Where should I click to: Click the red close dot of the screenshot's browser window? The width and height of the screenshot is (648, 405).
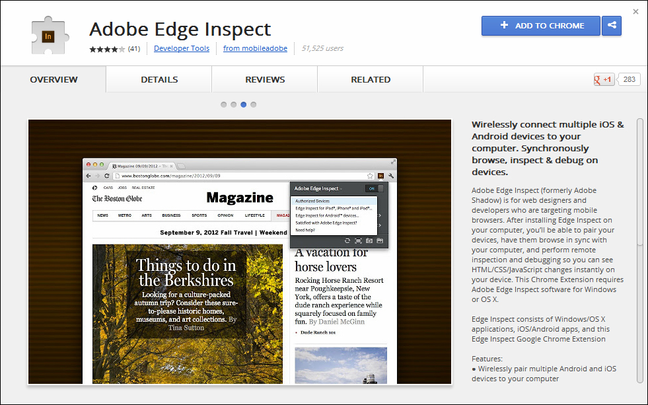point(88,165)
